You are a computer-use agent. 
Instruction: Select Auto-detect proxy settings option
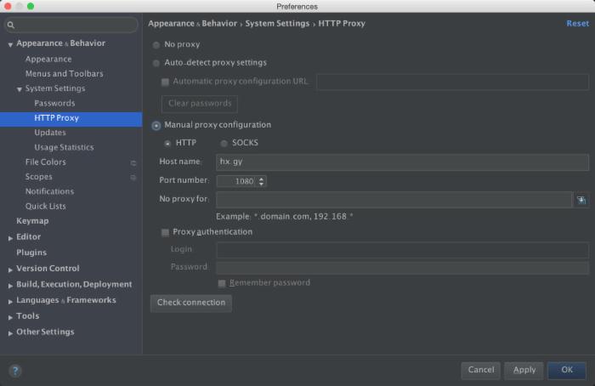[156, 63]
